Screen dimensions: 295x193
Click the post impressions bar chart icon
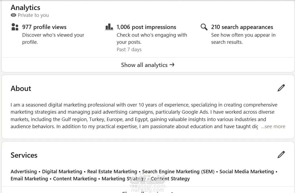pos(109,27)
